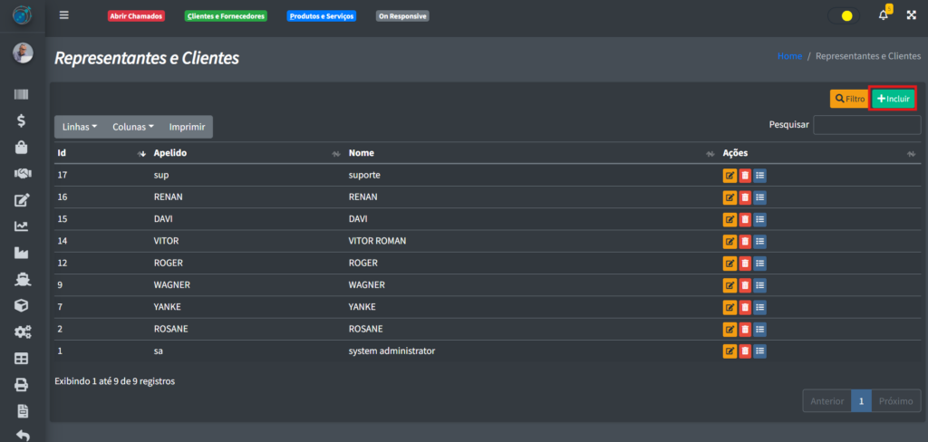Screen dimensions: 928x442
Task: Select the Produtos e Serviços shortcut
Action: pyautogui.click(x=322, y=16)
